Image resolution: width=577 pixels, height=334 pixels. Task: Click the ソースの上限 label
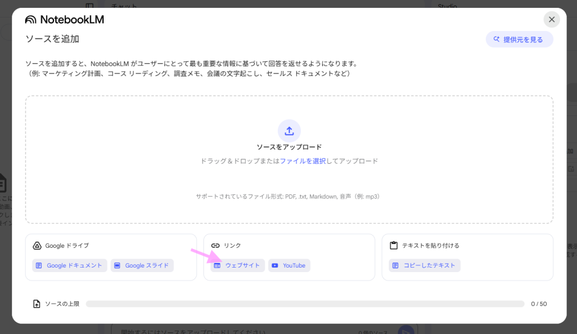(62, 304)
